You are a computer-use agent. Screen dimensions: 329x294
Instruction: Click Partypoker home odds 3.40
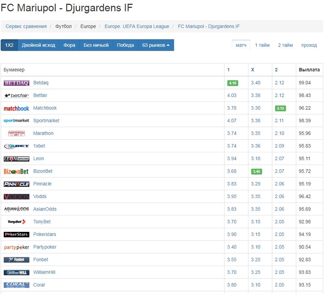(x=232, y=247)
